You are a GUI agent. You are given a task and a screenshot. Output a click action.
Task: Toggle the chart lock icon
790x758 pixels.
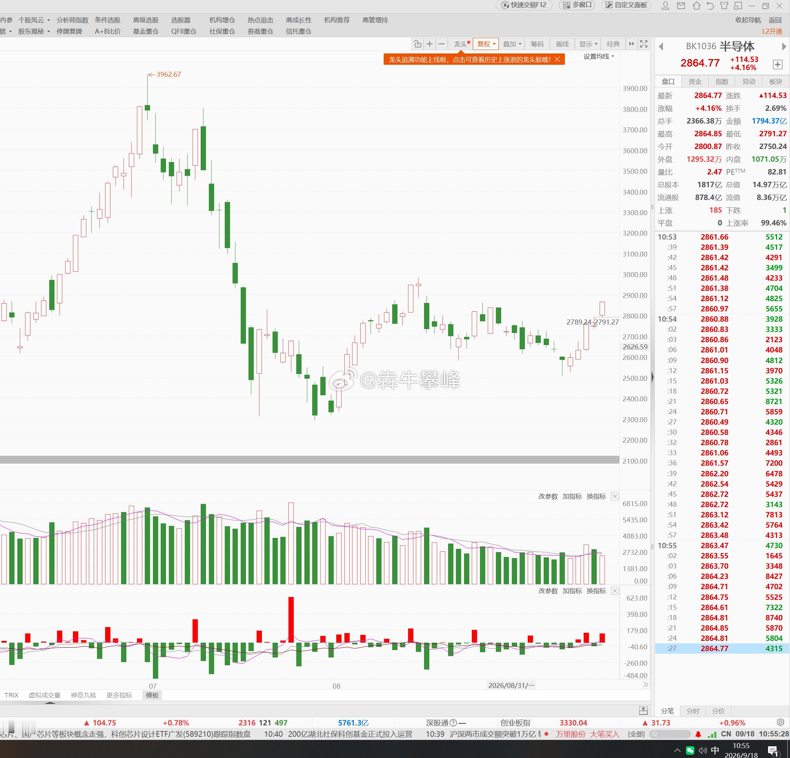pyautogui.click(x=418, y=44)
